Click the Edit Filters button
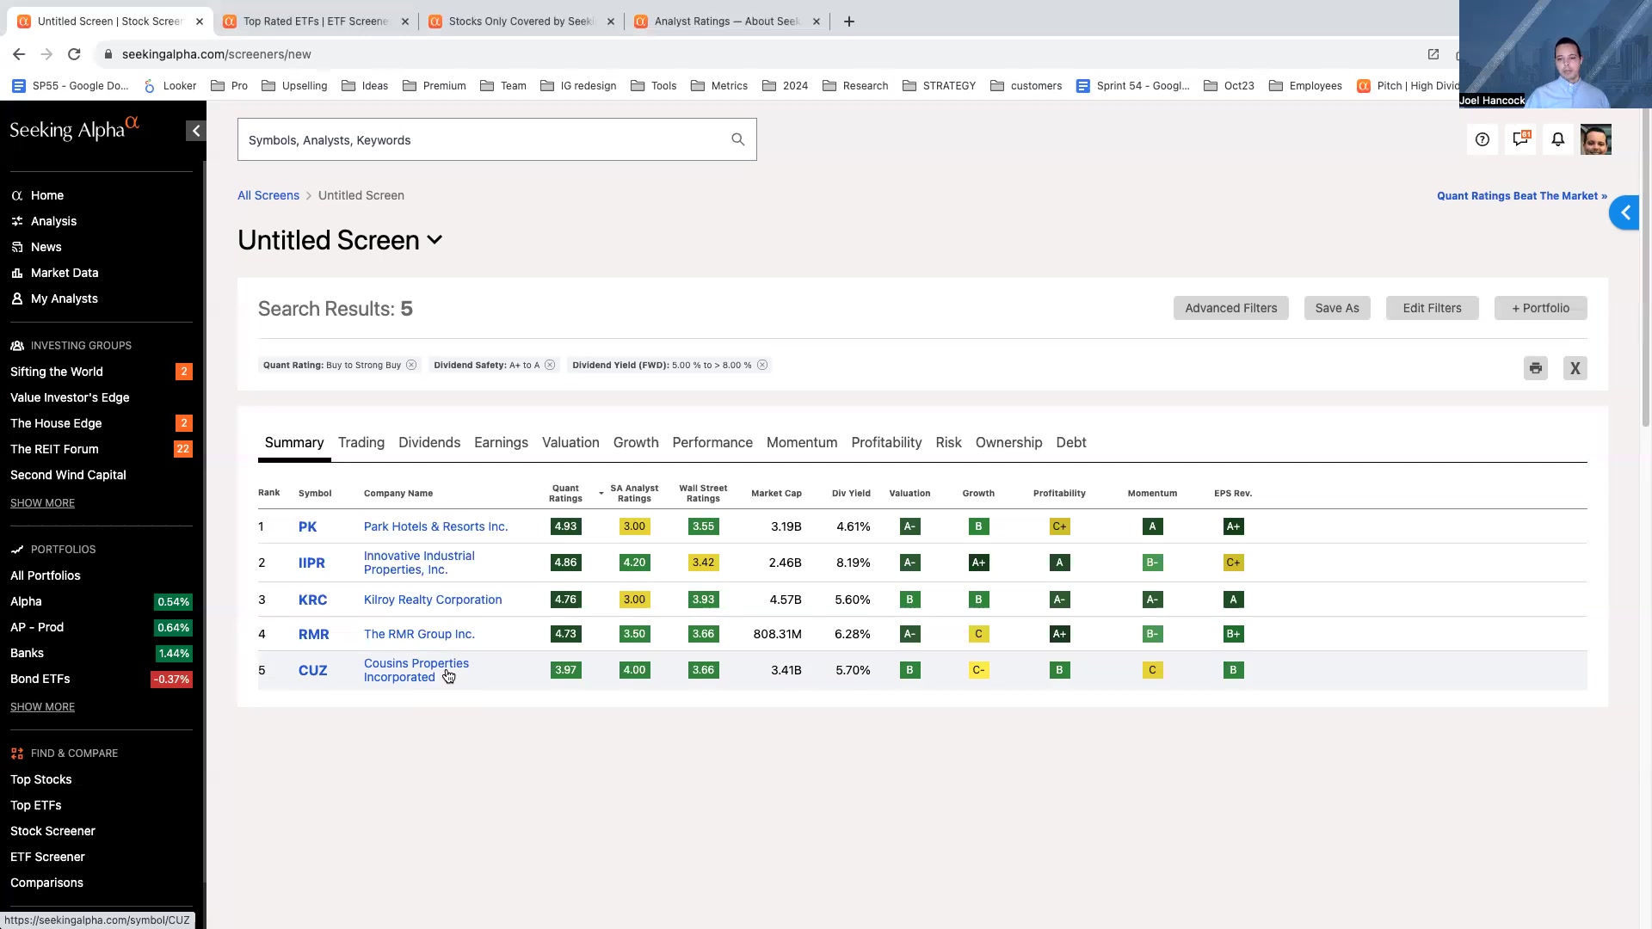 [x=1432, y=308]
